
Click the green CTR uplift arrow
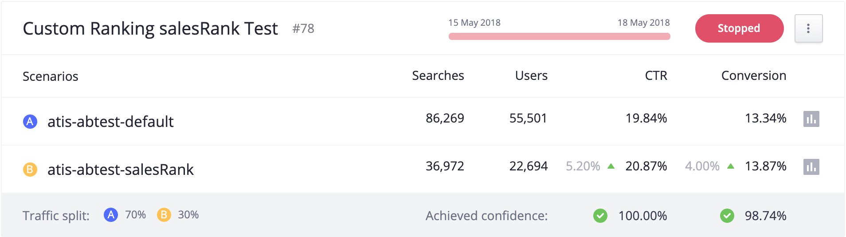click(611, 166)
